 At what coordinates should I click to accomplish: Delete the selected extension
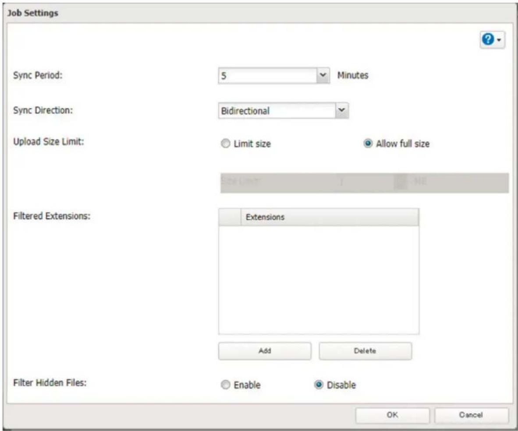pyautogui.click(x=365, y=351)
